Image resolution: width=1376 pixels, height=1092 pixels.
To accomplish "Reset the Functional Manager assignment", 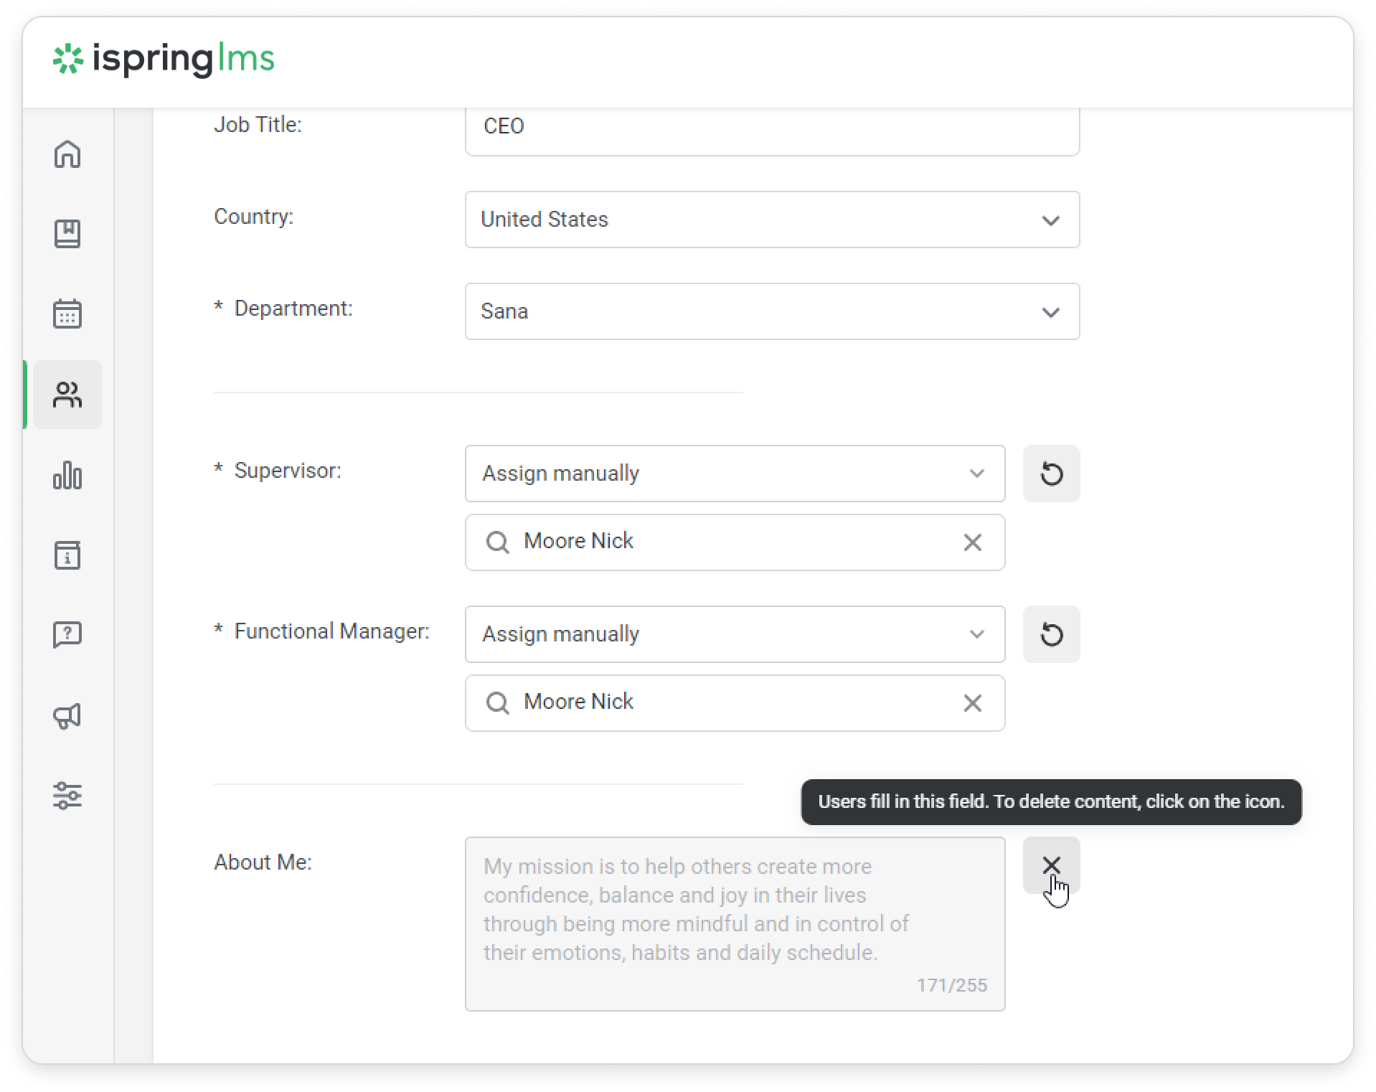I will 1051,634.
